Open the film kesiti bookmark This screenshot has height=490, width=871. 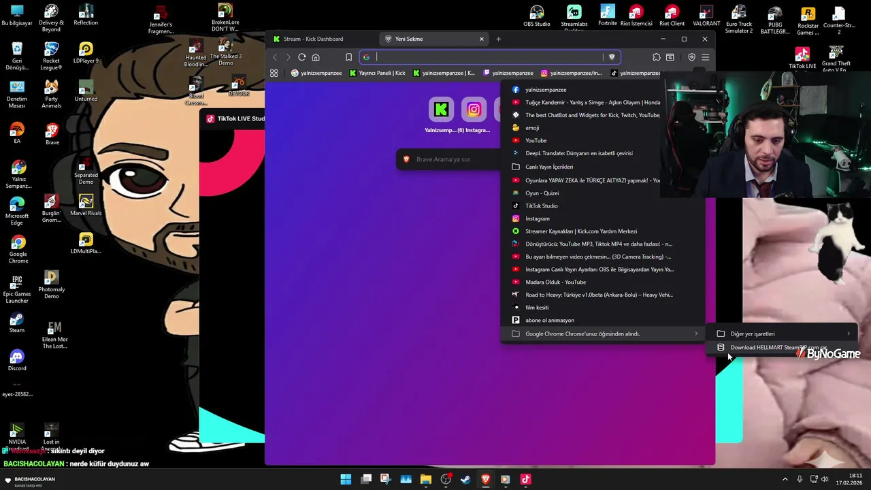[602, 308]
